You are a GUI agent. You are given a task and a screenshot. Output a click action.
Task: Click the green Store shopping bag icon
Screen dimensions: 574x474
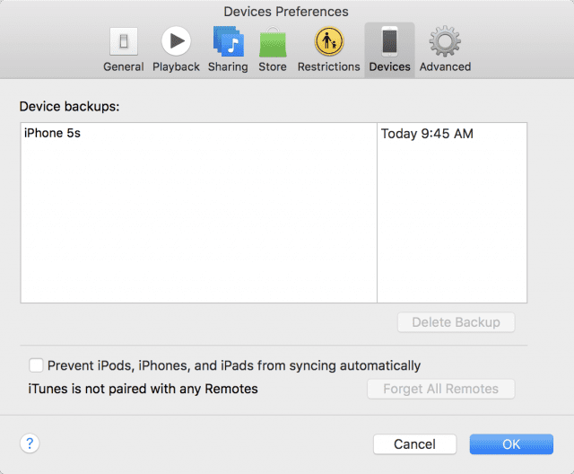[x=273, y=41]
